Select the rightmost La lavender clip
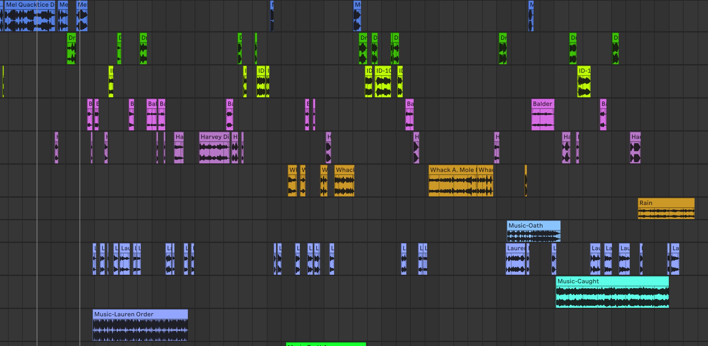This screenshot has height=346, width=708. click(675, 259)
